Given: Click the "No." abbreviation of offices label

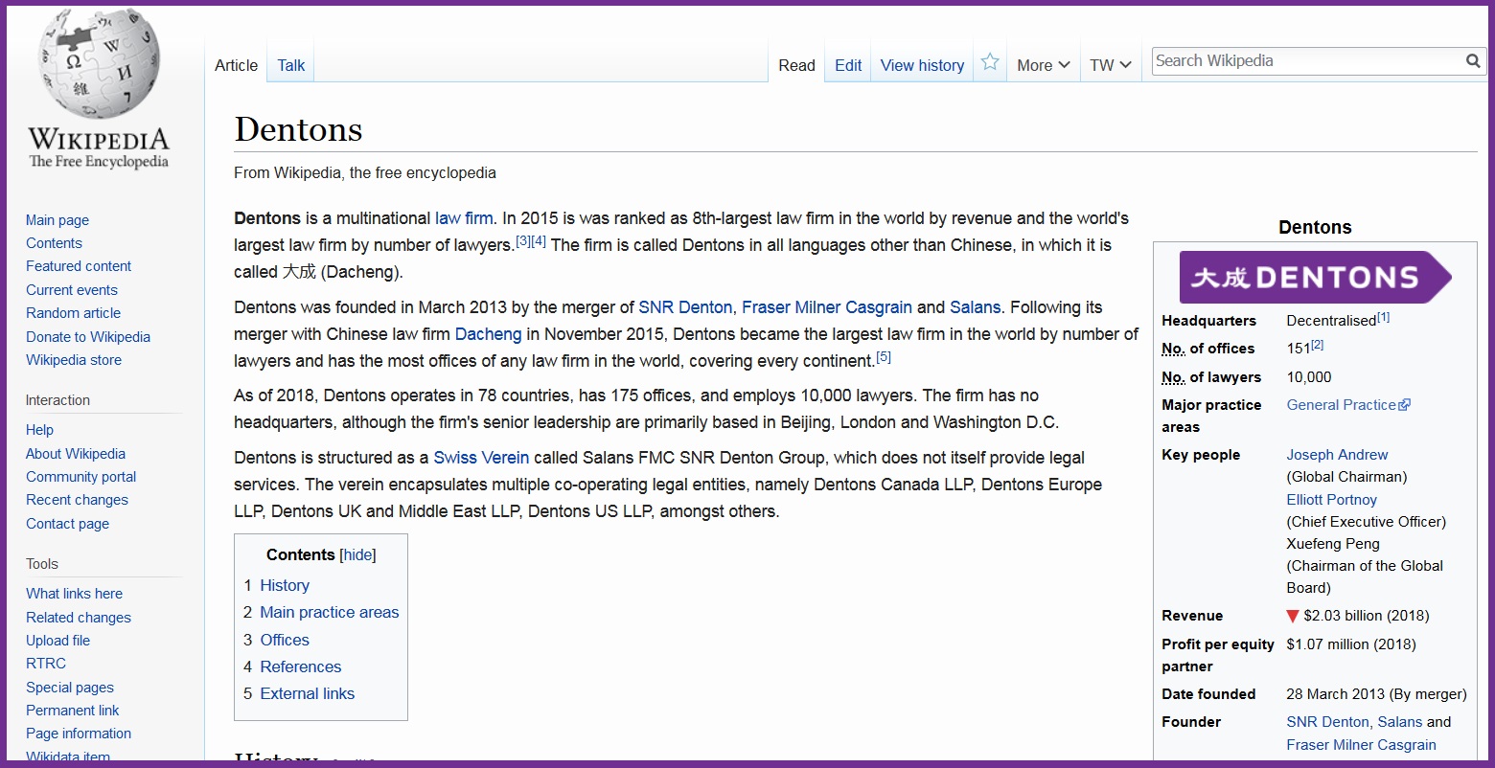Looking at the screenshot, I should click(1173, 349).
